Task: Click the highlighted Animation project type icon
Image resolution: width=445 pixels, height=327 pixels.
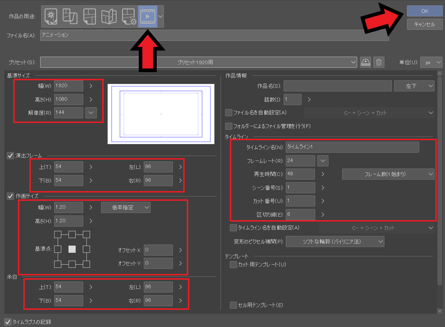Action: [x=148, y=16]
